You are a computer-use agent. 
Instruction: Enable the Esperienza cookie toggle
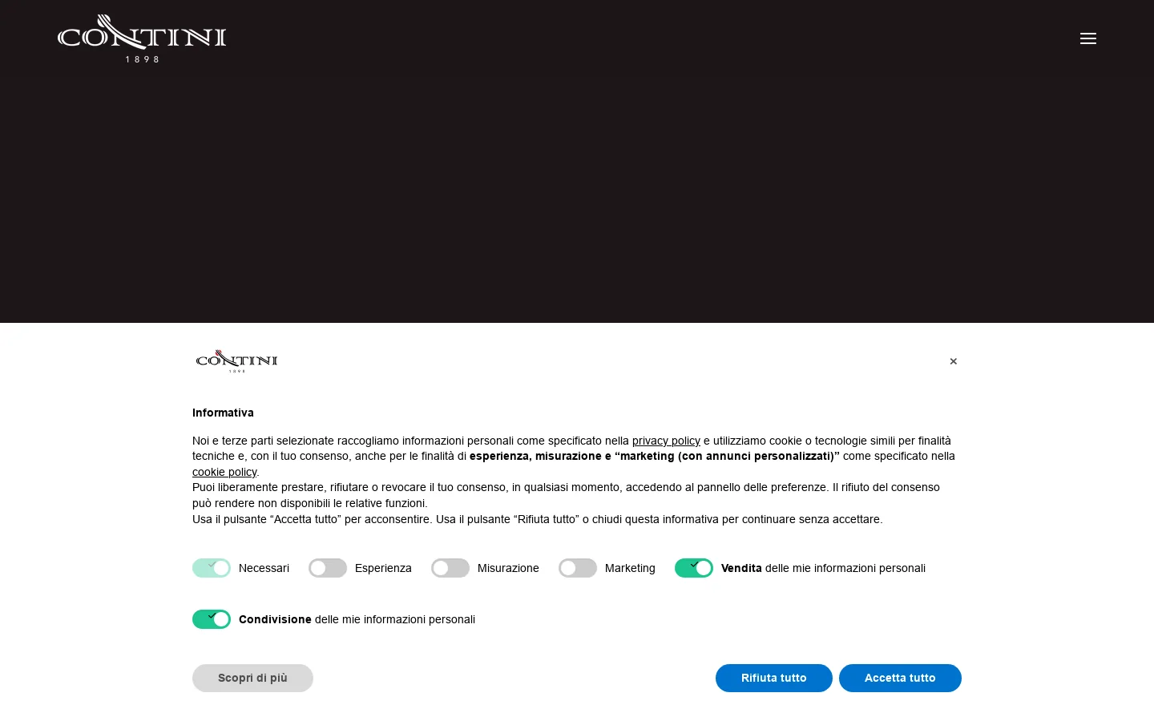[x=328, y=568]
